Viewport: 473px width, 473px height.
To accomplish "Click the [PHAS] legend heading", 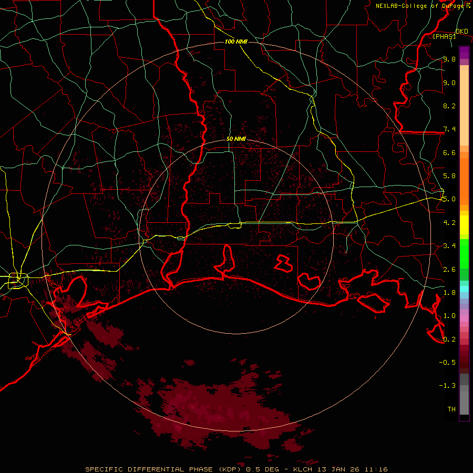I will pyautogui.click(x=444, y=36).
